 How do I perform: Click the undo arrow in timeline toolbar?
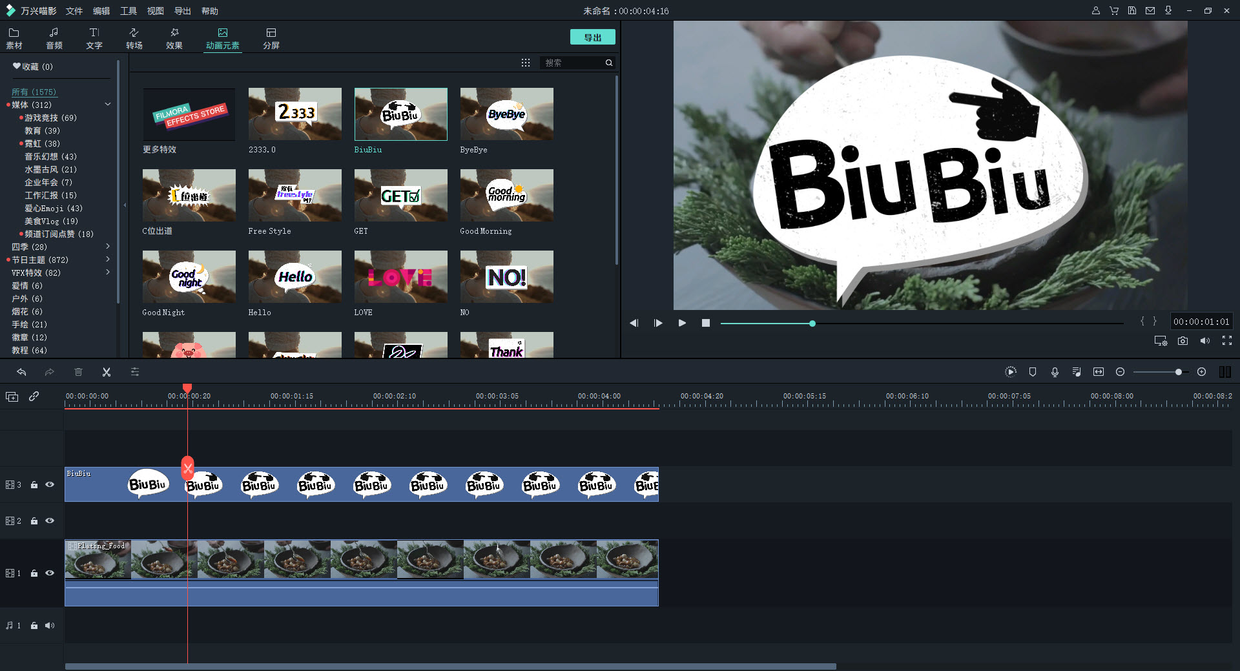pos(21,372)
